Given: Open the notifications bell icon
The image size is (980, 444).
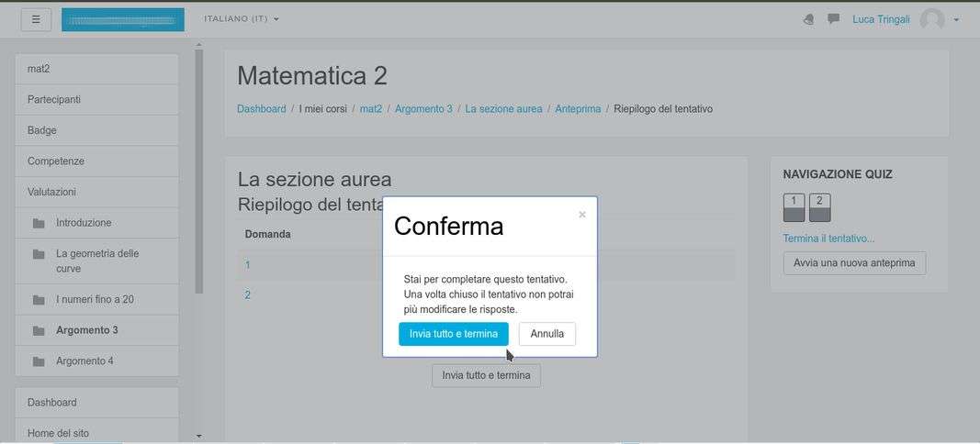Looking at the screenshot, I should (808, 19).
